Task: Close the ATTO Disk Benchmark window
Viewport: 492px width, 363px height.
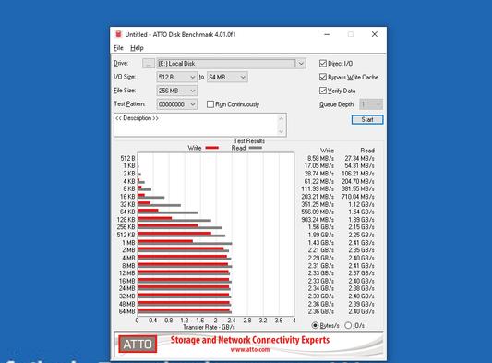Action: (x=375, y=34)
